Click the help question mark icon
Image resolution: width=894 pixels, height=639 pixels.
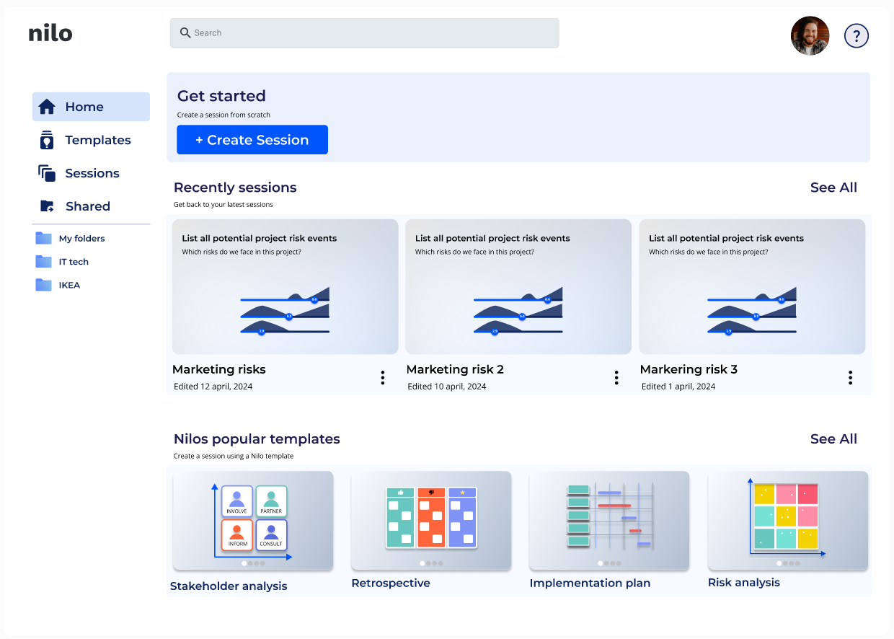[856, 35]
